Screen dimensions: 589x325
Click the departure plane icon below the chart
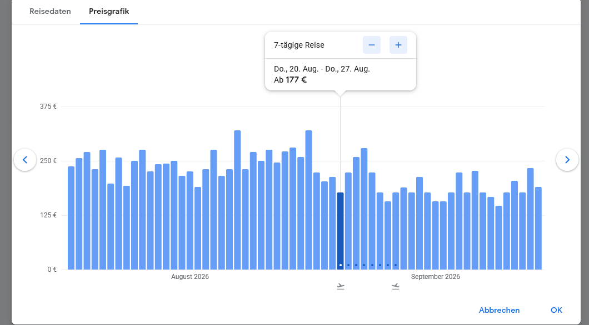(341, 286)
